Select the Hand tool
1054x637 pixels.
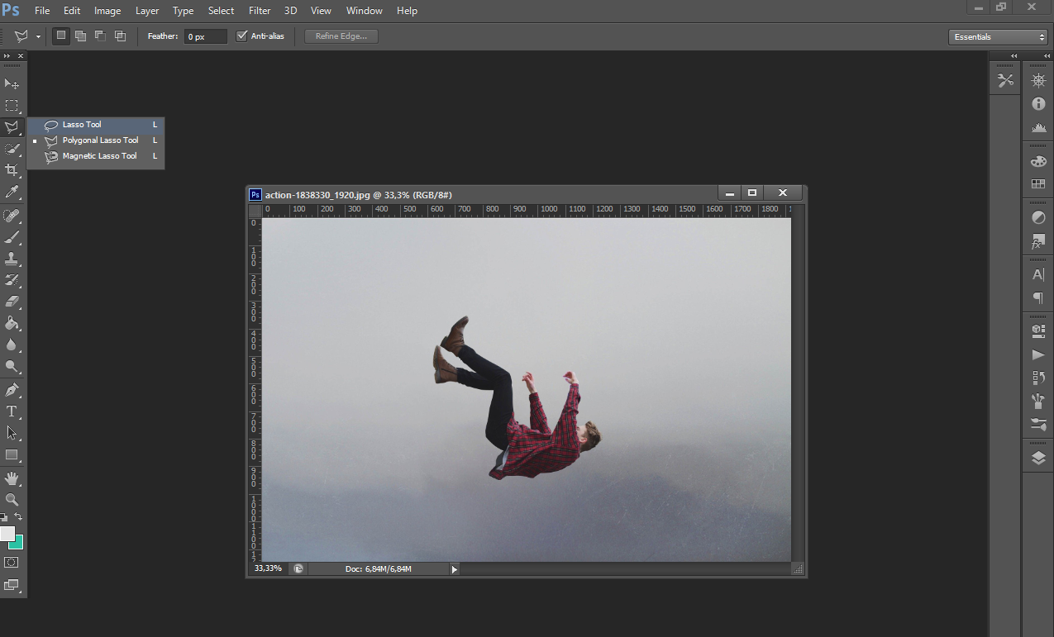(12, 478)
